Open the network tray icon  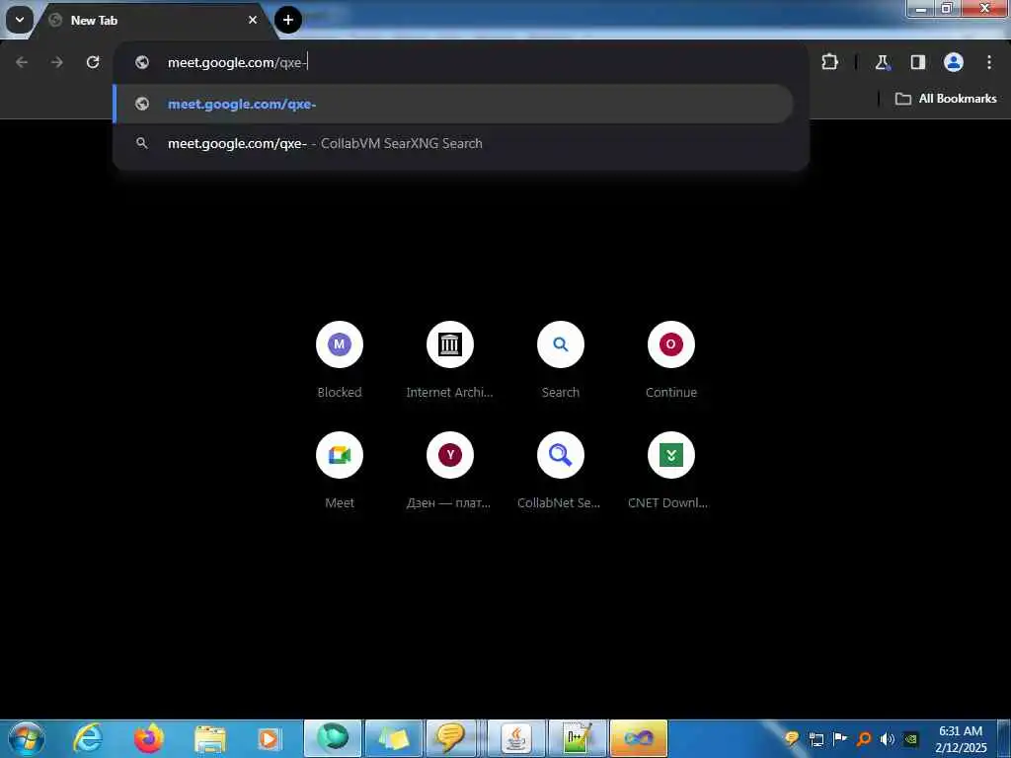(x=817, y=738)
